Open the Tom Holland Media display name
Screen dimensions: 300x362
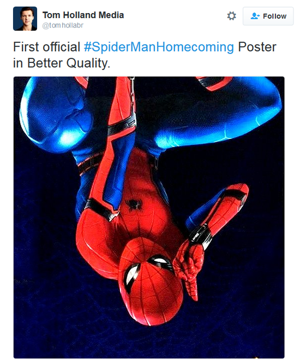pos(83,15)
